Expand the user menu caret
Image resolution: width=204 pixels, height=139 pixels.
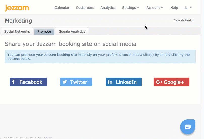pyautogui.click(x=191, y=8)
